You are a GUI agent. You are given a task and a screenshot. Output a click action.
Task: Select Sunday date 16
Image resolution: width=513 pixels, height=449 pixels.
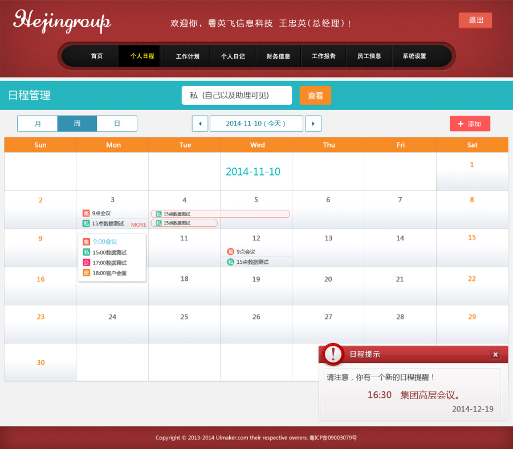40,279
